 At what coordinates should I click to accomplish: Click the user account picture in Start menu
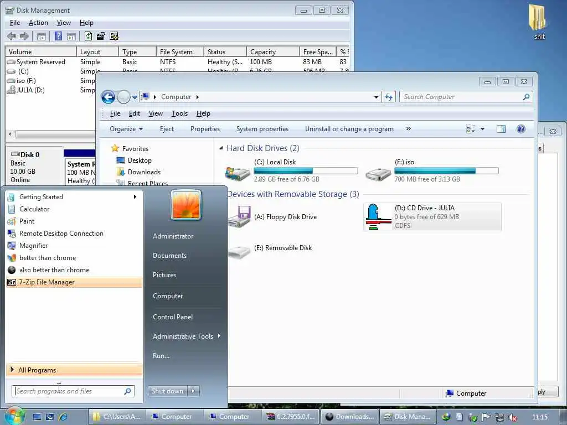[186, 205]
